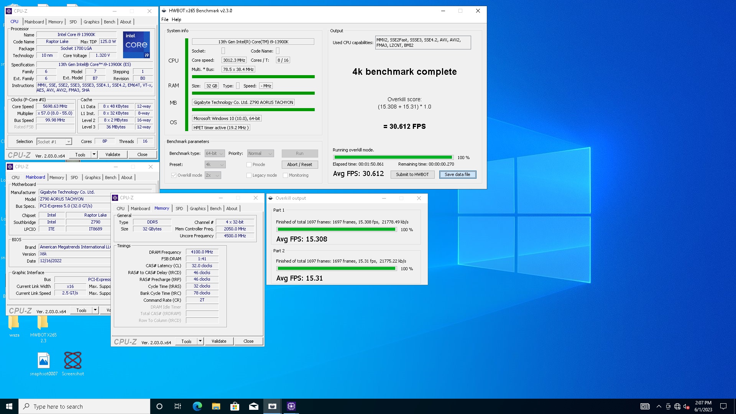Screen dimensions: 736x414
Task: Click the Tools button in Memory CPU-Z window
Action: click(186, 341)
